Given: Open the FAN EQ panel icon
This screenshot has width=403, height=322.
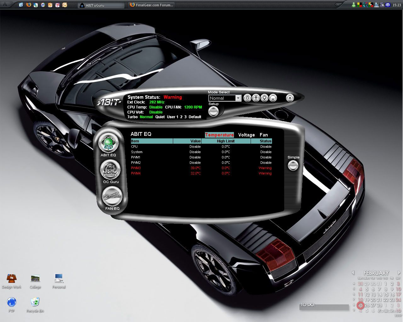Looking at the screenshot, I should (112, 196).
